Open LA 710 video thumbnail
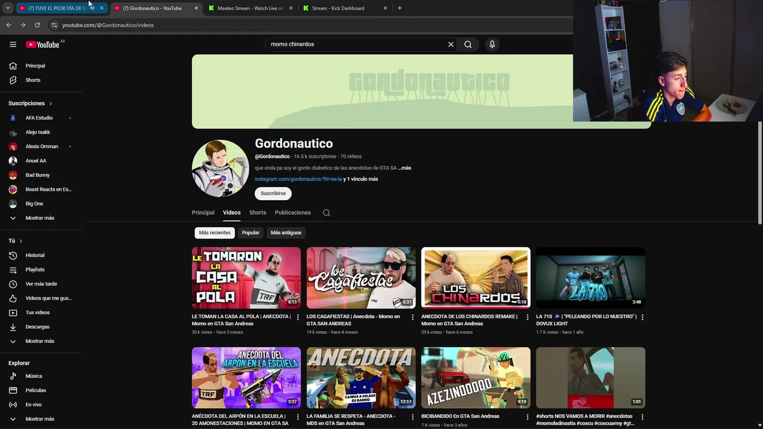This screenshot has width=763, height=429. point(591,278)
